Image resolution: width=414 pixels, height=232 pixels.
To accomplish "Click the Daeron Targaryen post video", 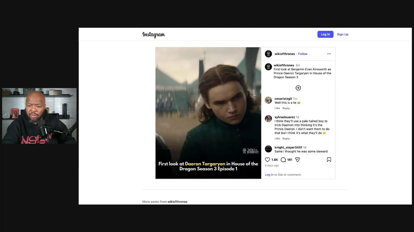I will point(208,113).
